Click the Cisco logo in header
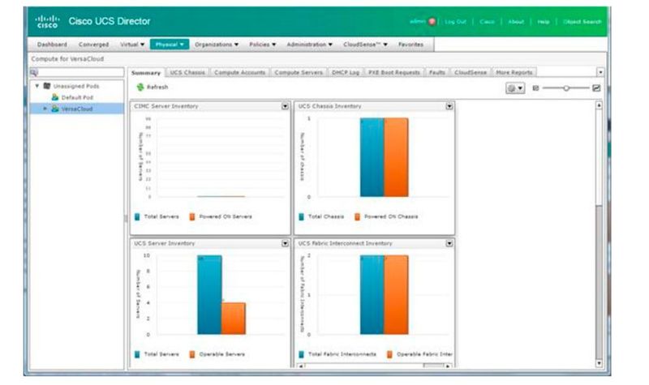The height and width of the screenshot is (385, 649). tap(47, 22)
